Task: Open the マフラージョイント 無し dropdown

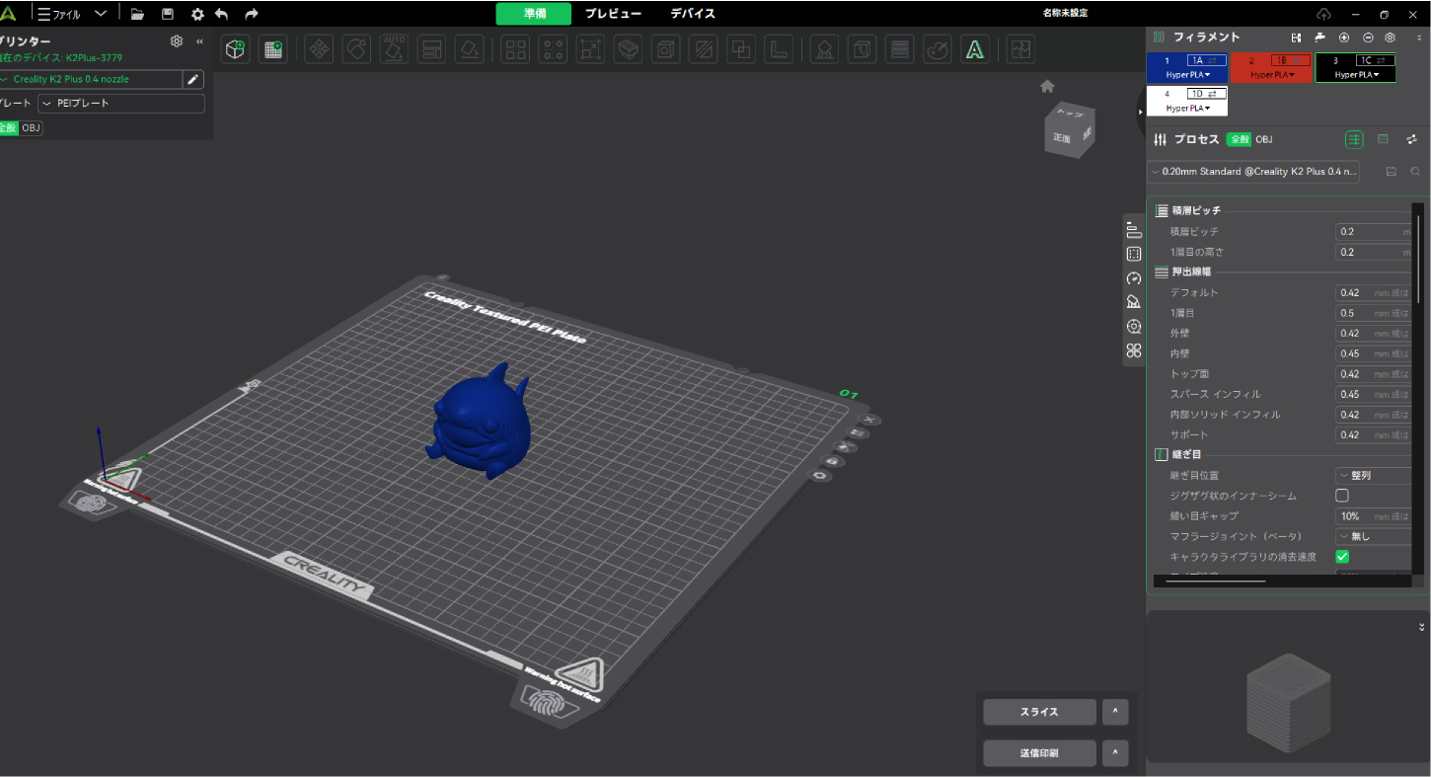Action: (1374, 537)
